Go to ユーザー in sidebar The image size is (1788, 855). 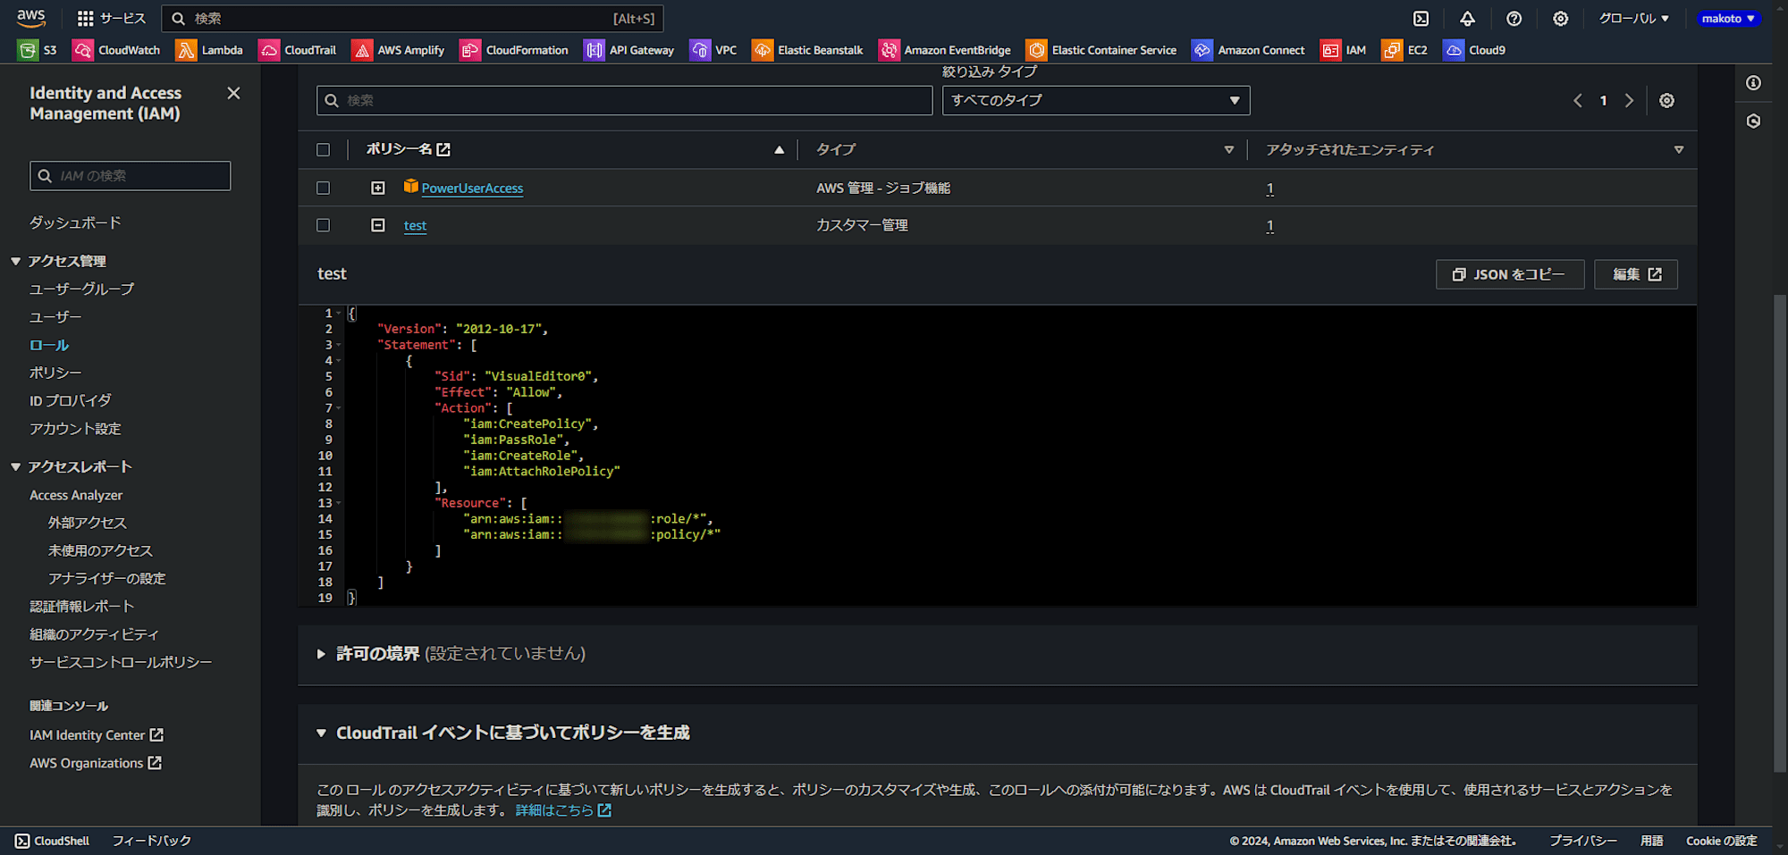coord(55,317)
